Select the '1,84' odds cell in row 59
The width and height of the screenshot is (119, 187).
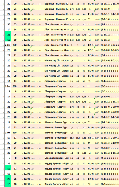click(72, 117)
